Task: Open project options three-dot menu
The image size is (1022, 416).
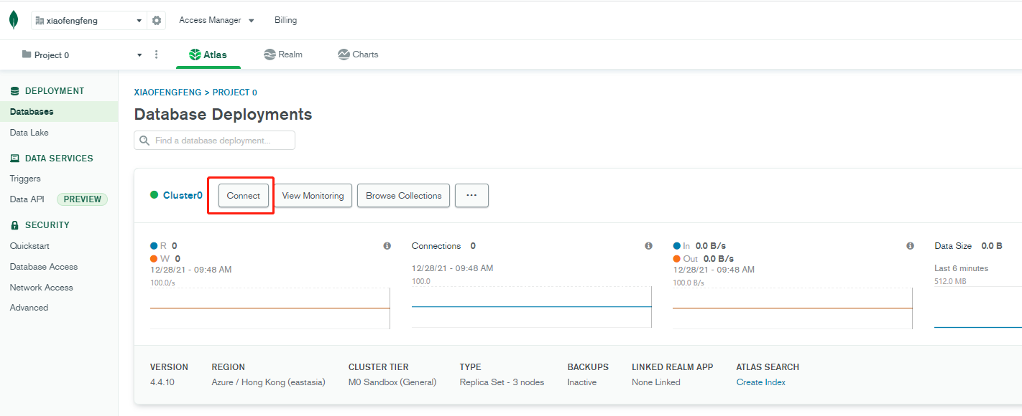Action: click(157, 55)
